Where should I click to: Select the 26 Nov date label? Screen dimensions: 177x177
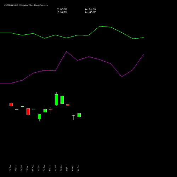point(56,168)
